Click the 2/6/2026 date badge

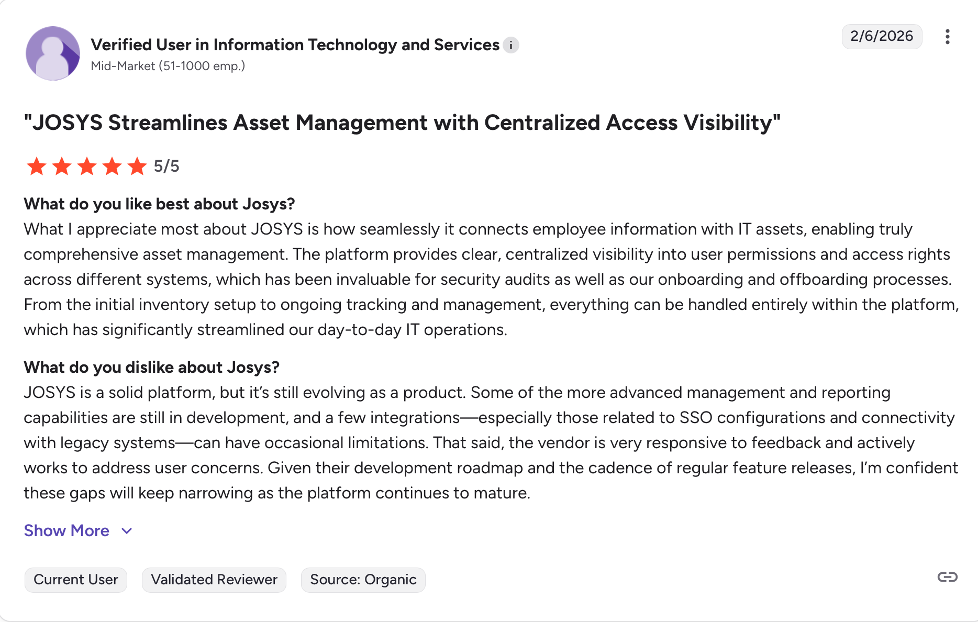(x=882, y=36)
